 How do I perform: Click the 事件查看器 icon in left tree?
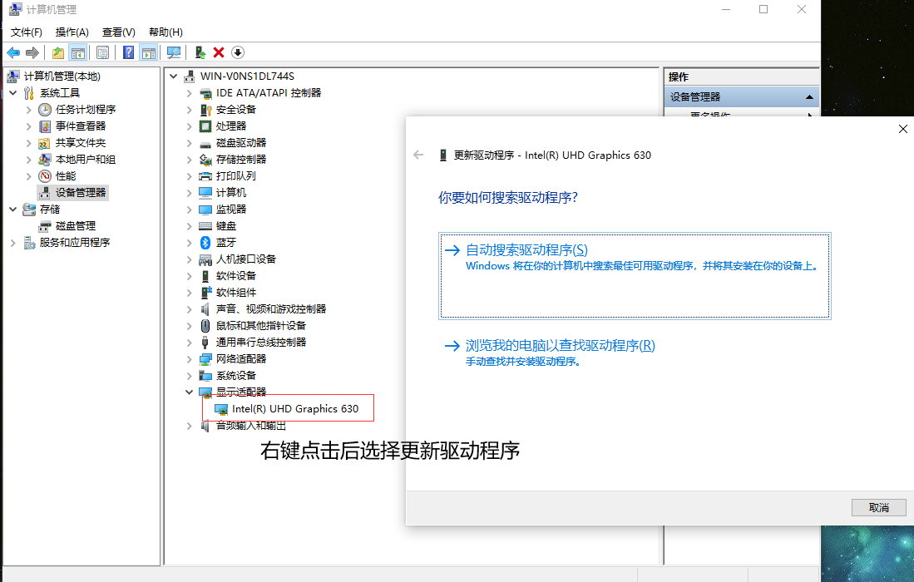tap(45, 126)
